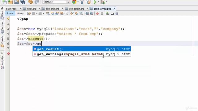Click the New File icon
This screenshot has height=111, width=198.
5,2
